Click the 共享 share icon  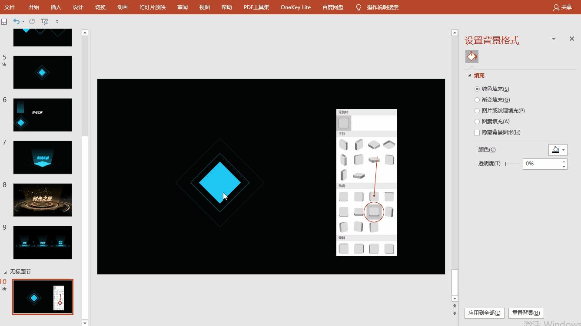point(556,7)
